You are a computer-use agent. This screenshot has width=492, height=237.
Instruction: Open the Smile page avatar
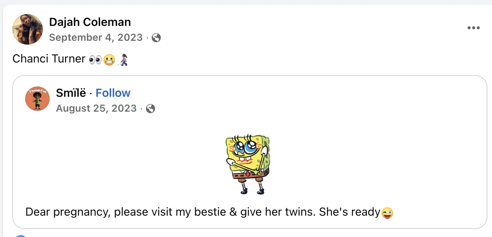coord(37,99)
